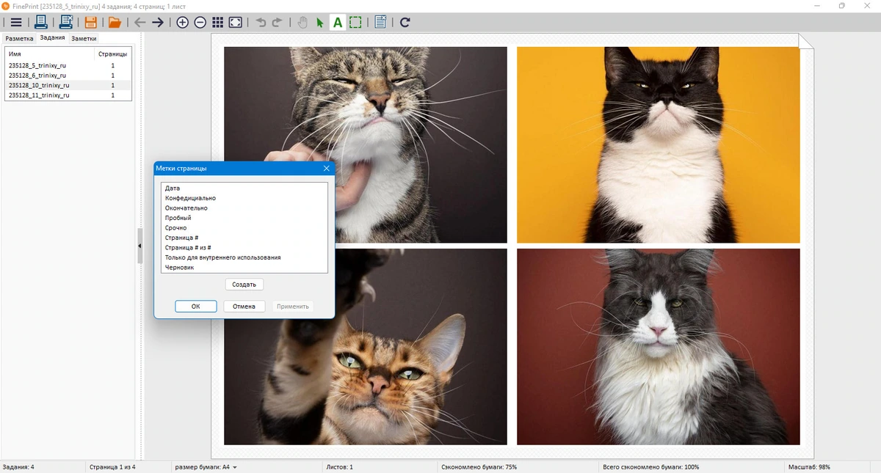Expand the paper size A4 dropdown
Screen dimensions: 881x473
[x=206, y=467]
